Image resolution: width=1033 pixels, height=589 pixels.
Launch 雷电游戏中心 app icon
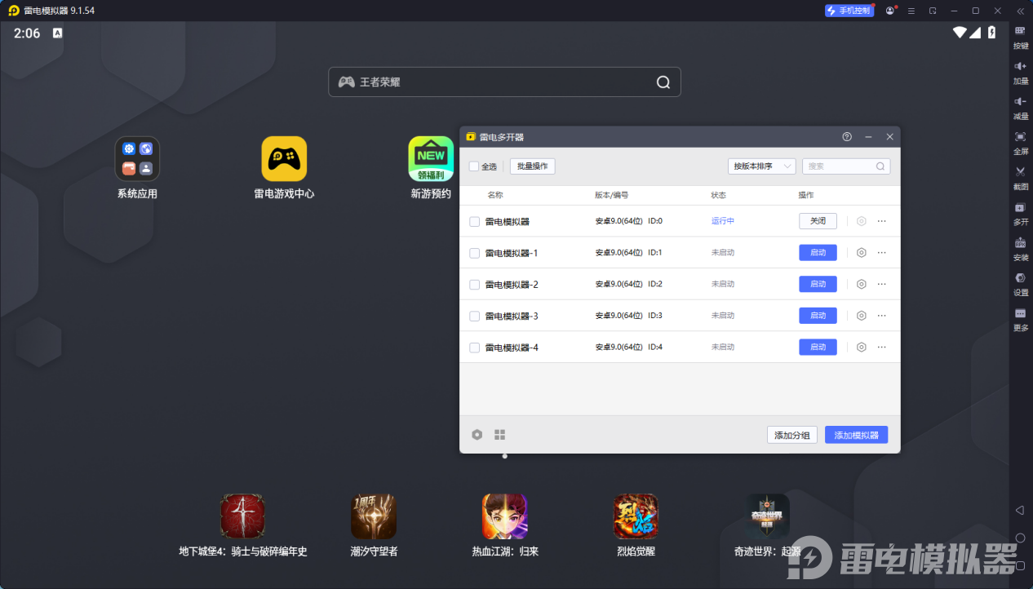(x=284, y=158)
